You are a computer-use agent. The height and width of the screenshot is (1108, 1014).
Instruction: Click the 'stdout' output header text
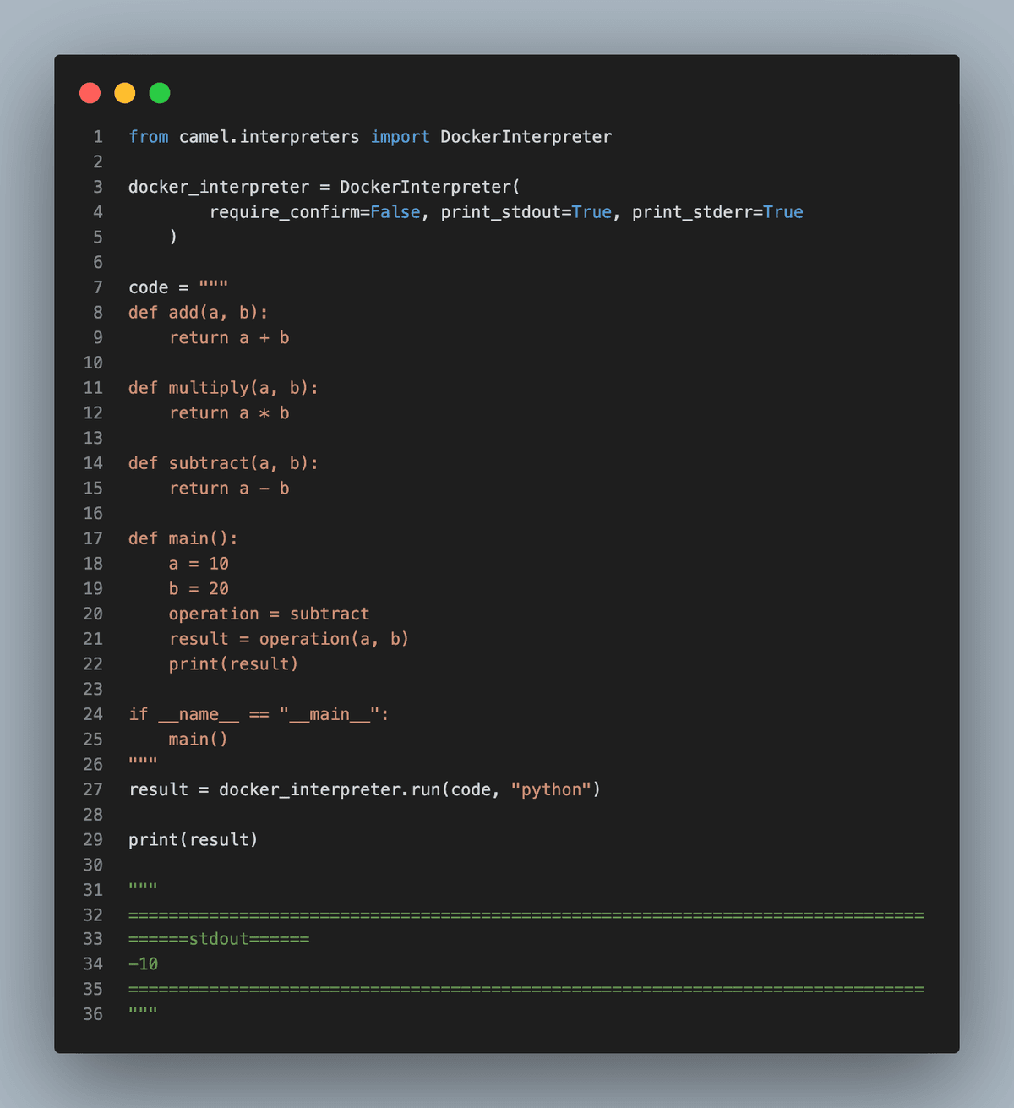point(219,939)
